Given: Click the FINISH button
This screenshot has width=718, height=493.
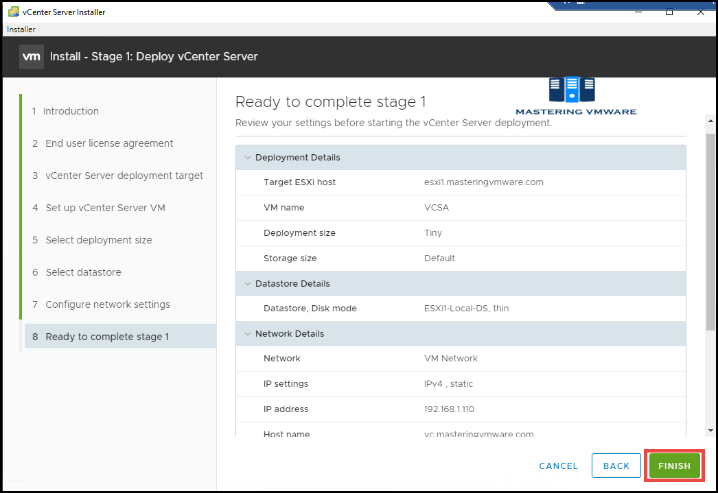Looking at the screenshot, I should click(x=673, y=466).
